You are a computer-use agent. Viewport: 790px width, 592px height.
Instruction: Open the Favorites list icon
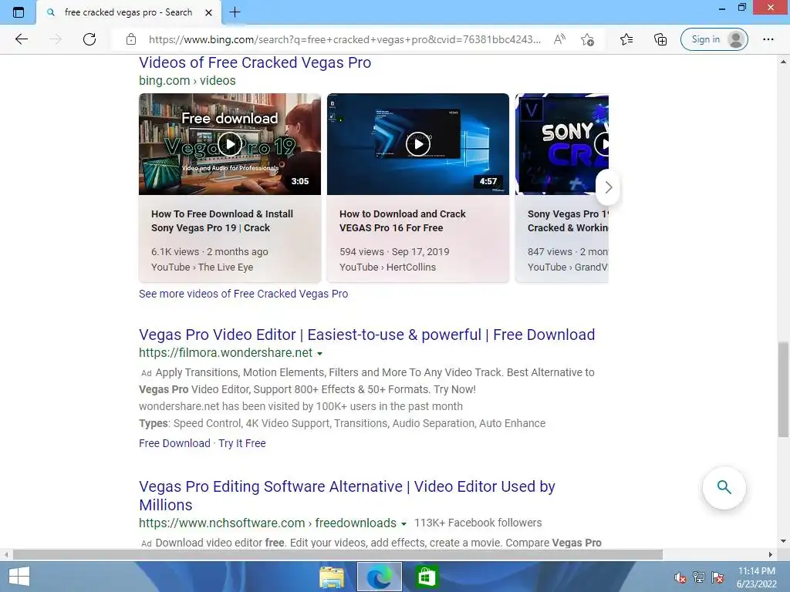click(626, 39)
